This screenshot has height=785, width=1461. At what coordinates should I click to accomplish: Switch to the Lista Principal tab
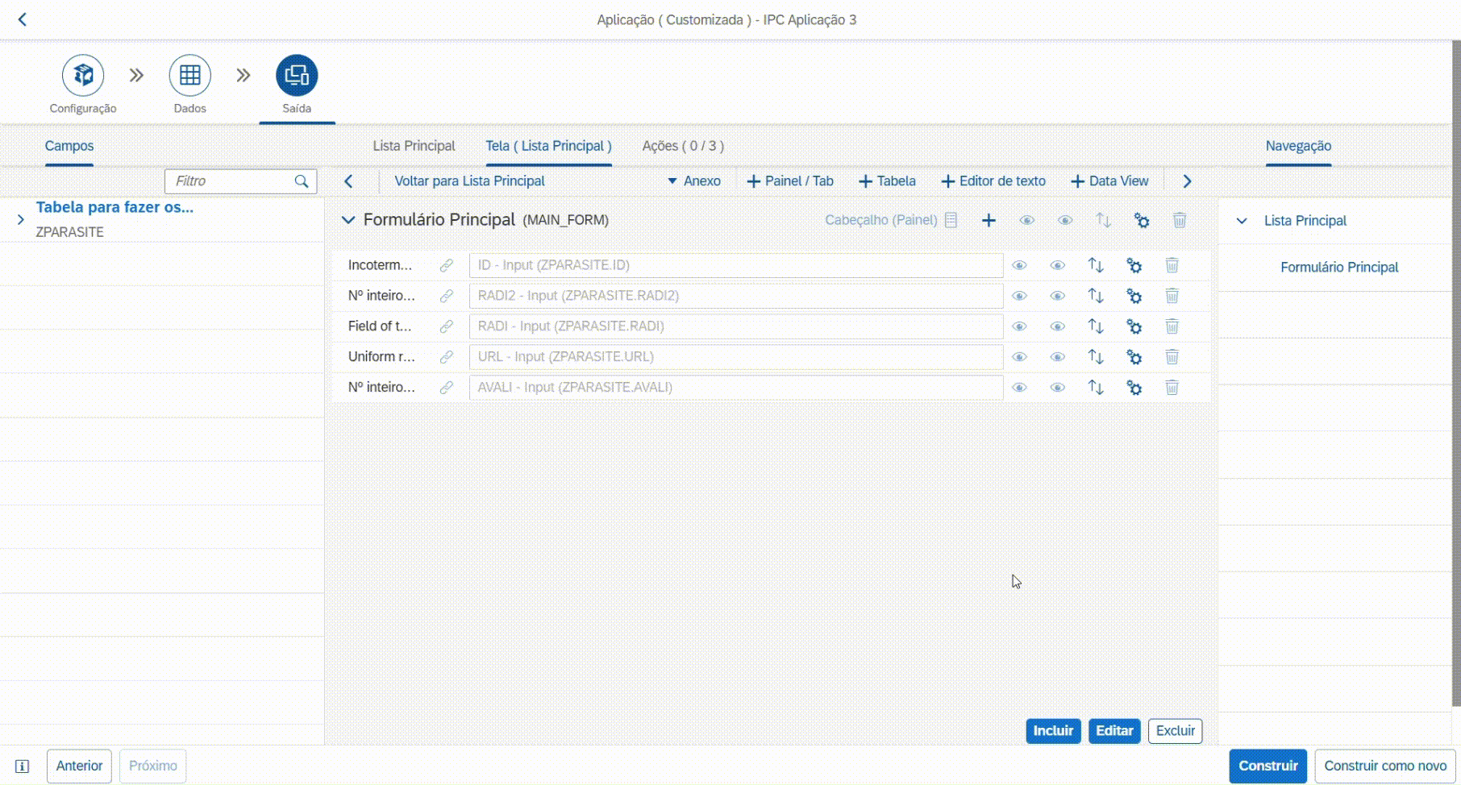pyautogui.click(x=414, y=146)
